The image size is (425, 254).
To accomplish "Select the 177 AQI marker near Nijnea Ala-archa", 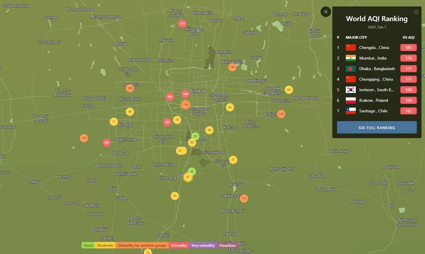I will (182, 24).
